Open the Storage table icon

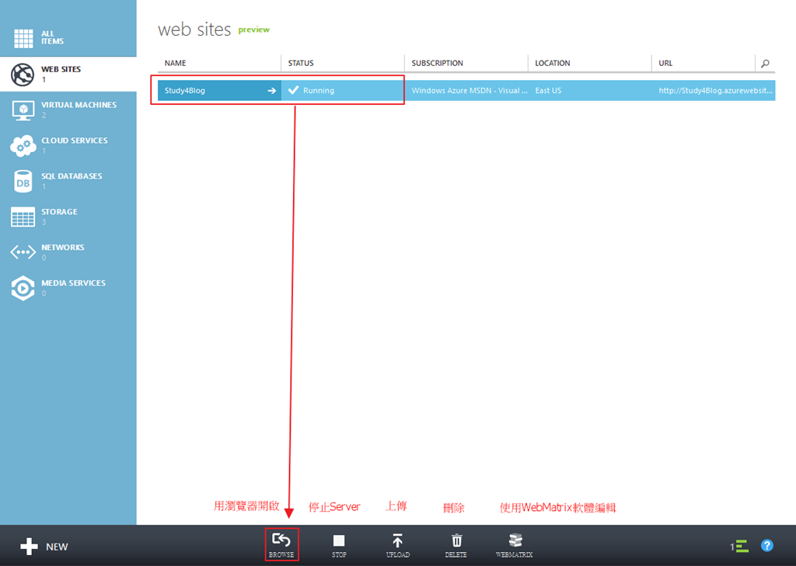coord(23,217)
